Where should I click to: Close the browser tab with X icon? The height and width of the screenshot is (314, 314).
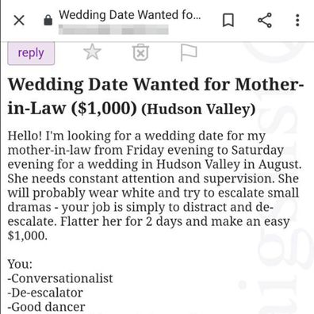(x=19, y=20)
